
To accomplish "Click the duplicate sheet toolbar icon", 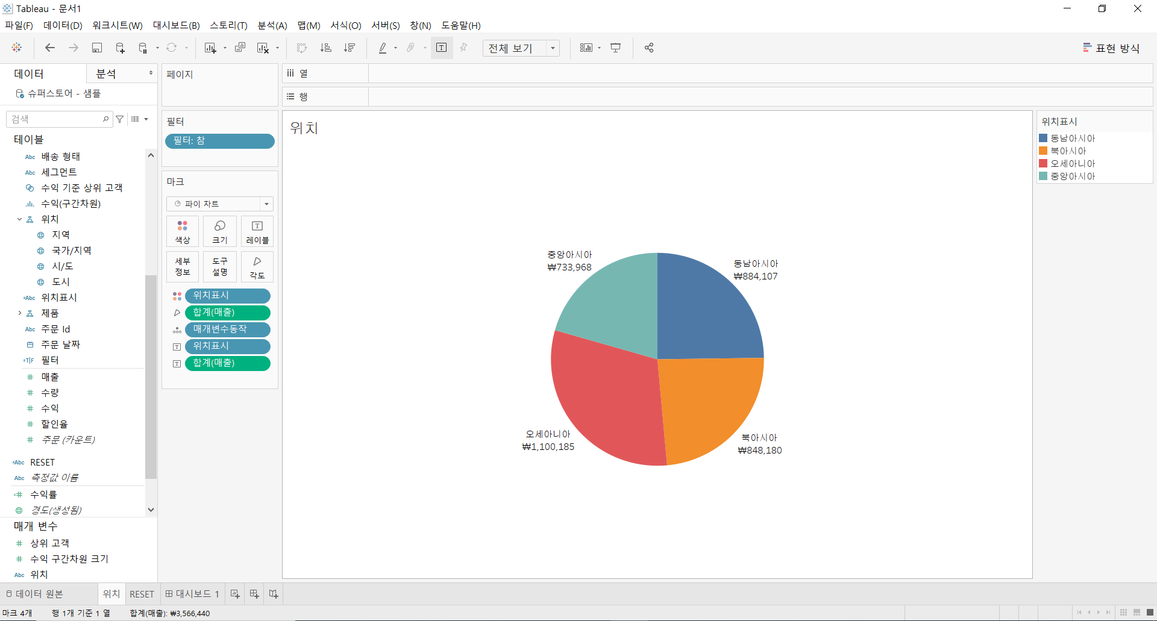I will click(240, 48).
